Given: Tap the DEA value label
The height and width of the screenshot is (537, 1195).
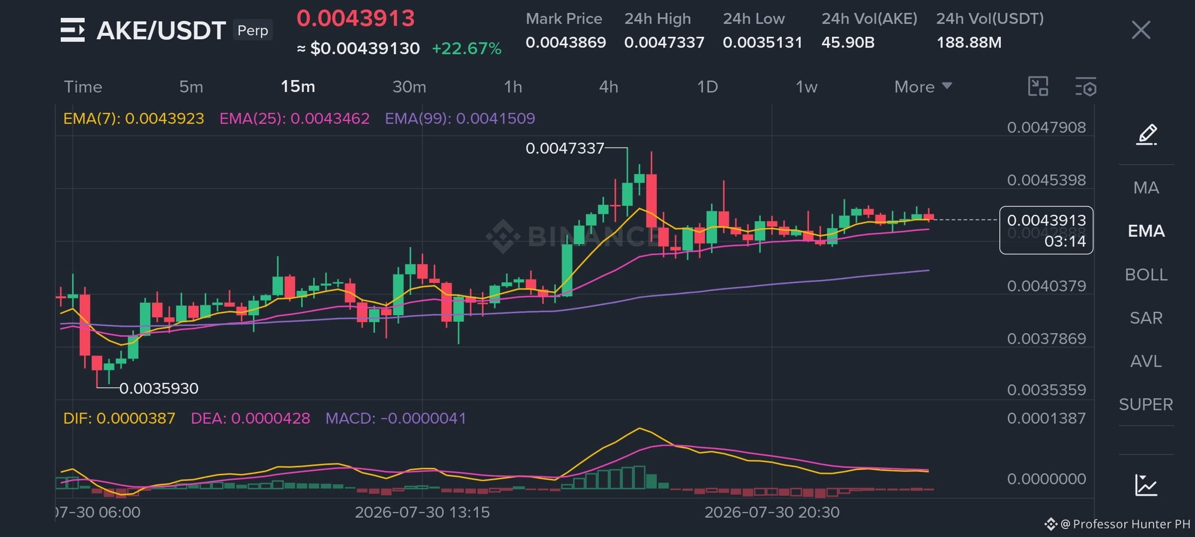Looking at the screenshot, I should [x=250, y=418].
